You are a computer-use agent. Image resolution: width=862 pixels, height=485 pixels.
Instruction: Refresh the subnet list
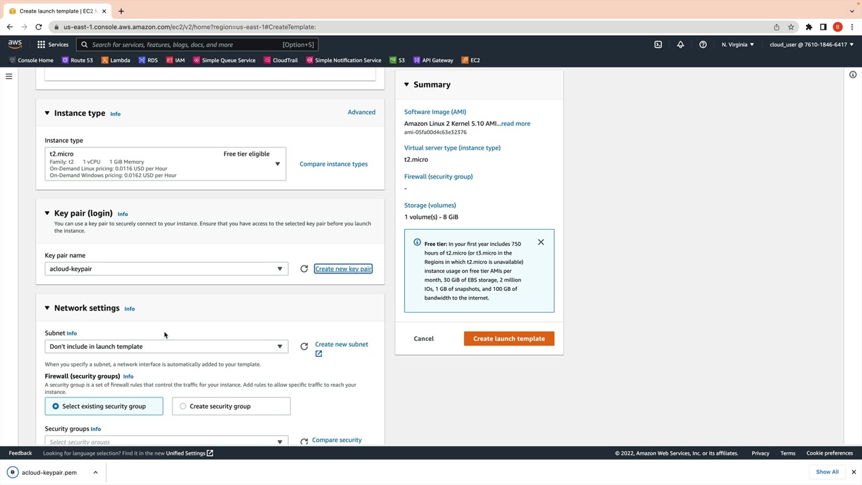pyautogui.click(x=304, y=346)
